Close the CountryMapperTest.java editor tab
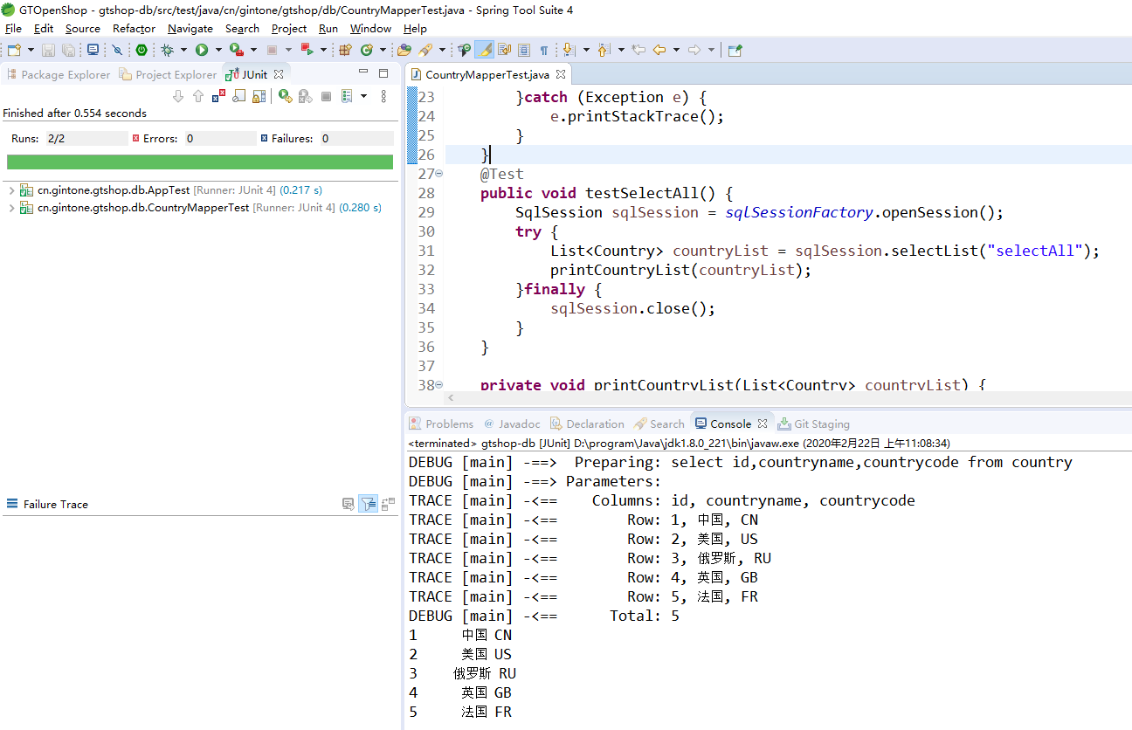The image size is (1132, 730). 561,75
